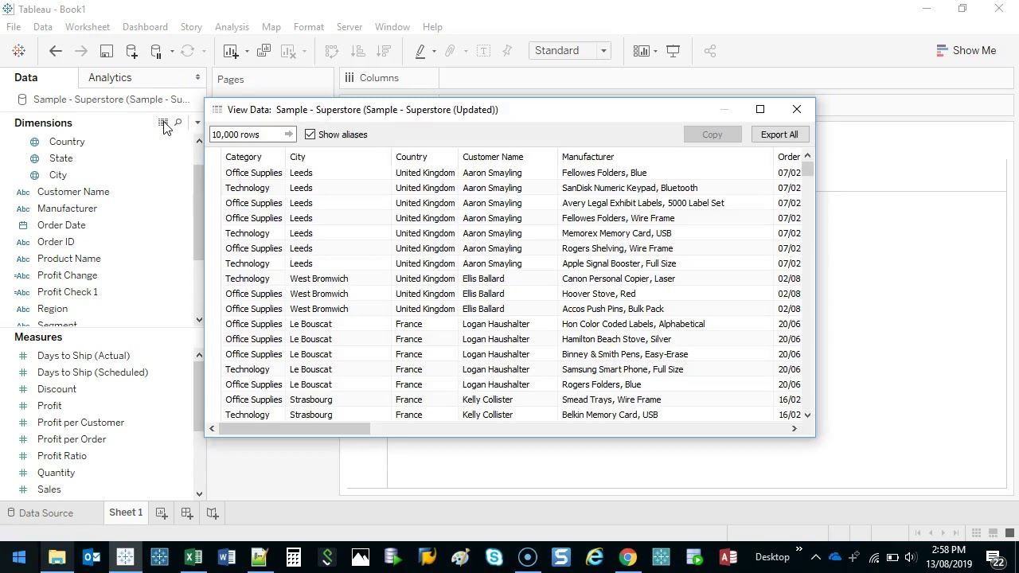This screenshot has height=573, width=1019.
Task: Open the Pause Auto Updates dropdown arrow
Action: point(172,52)
